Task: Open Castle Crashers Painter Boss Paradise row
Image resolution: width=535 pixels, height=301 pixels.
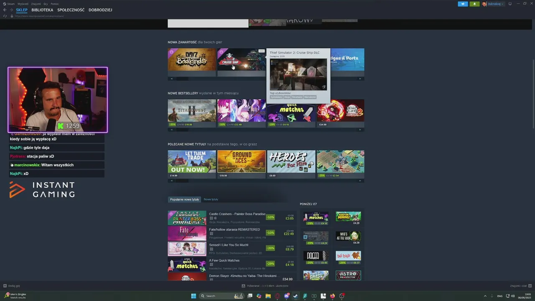Action: click(232, 218)
